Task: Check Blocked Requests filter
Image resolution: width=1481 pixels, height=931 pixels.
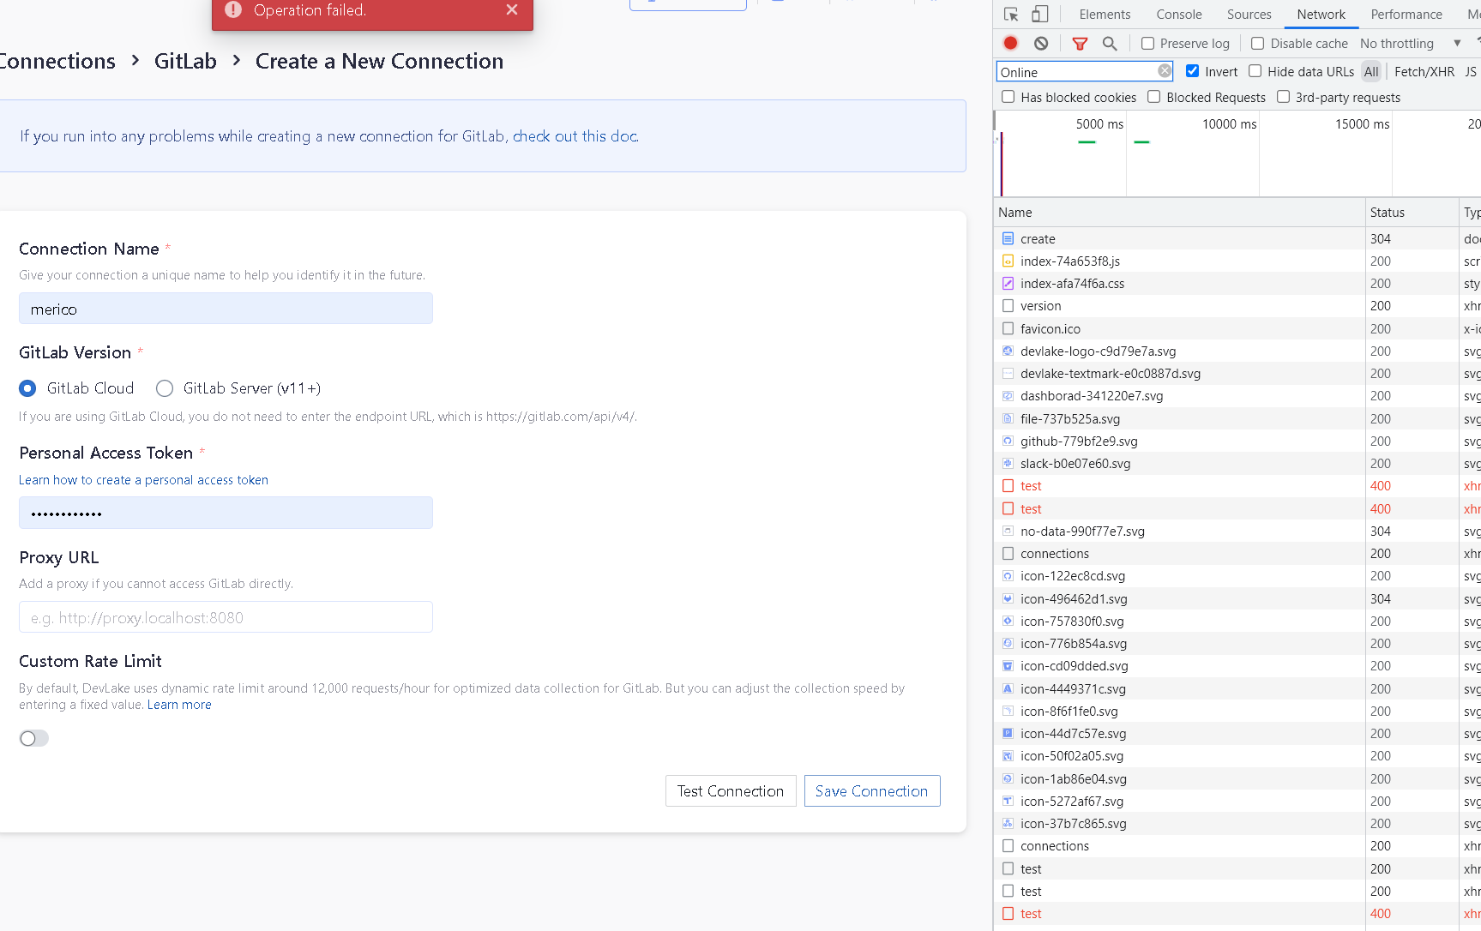Action: (1154, 97)
